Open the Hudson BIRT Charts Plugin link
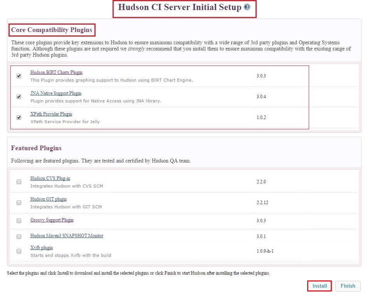 click(56, 72)
